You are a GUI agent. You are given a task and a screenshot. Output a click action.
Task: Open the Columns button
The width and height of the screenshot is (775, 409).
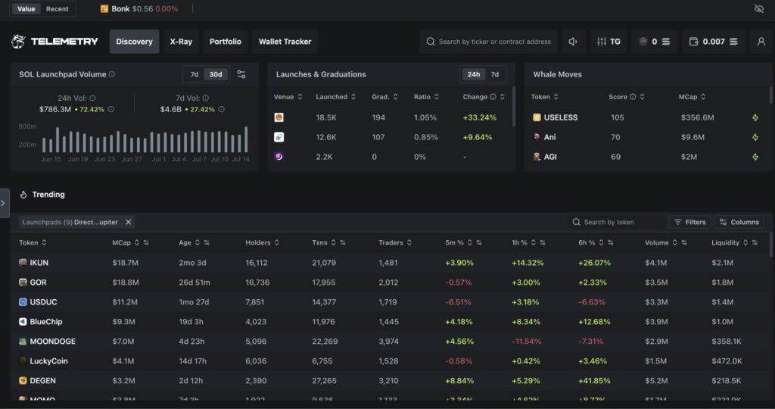[x=739, y=222]
